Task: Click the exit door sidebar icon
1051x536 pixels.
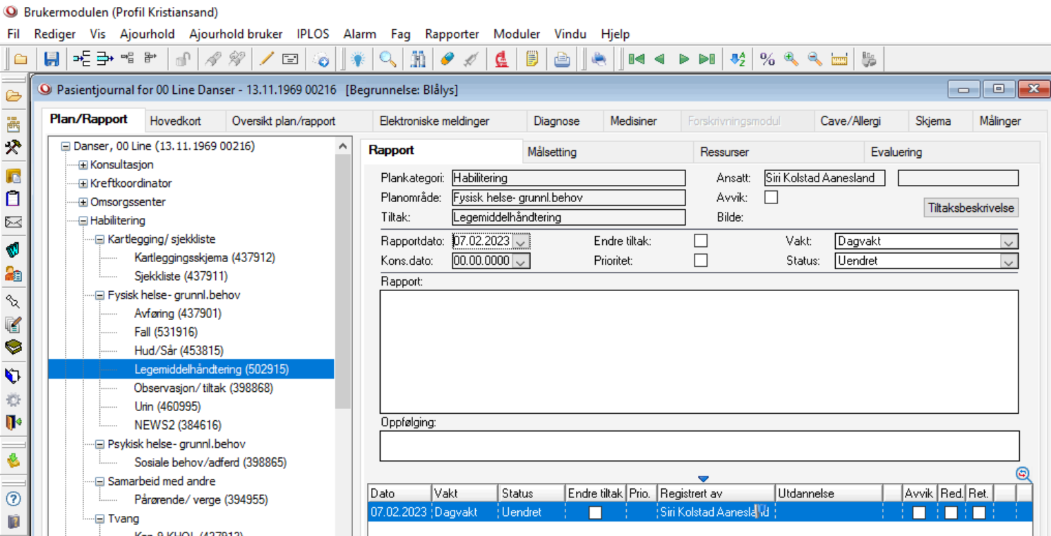Action: 13,421
